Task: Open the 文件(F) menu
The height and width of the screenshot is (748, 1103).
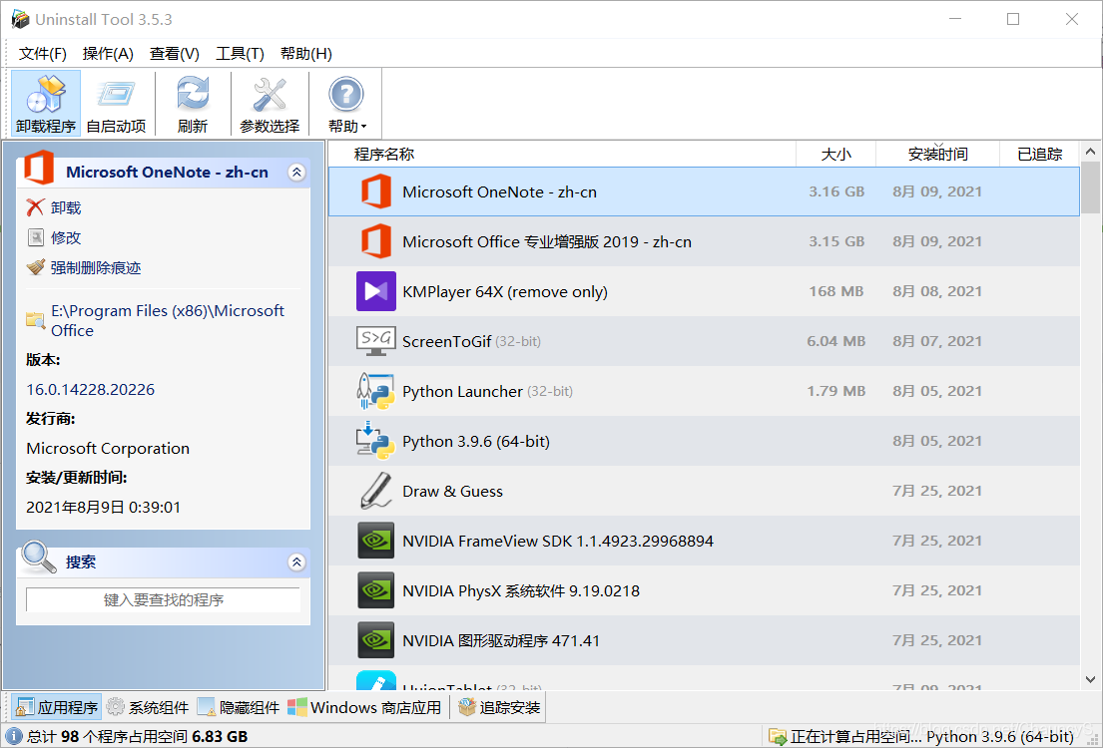Action: point(42,54)
